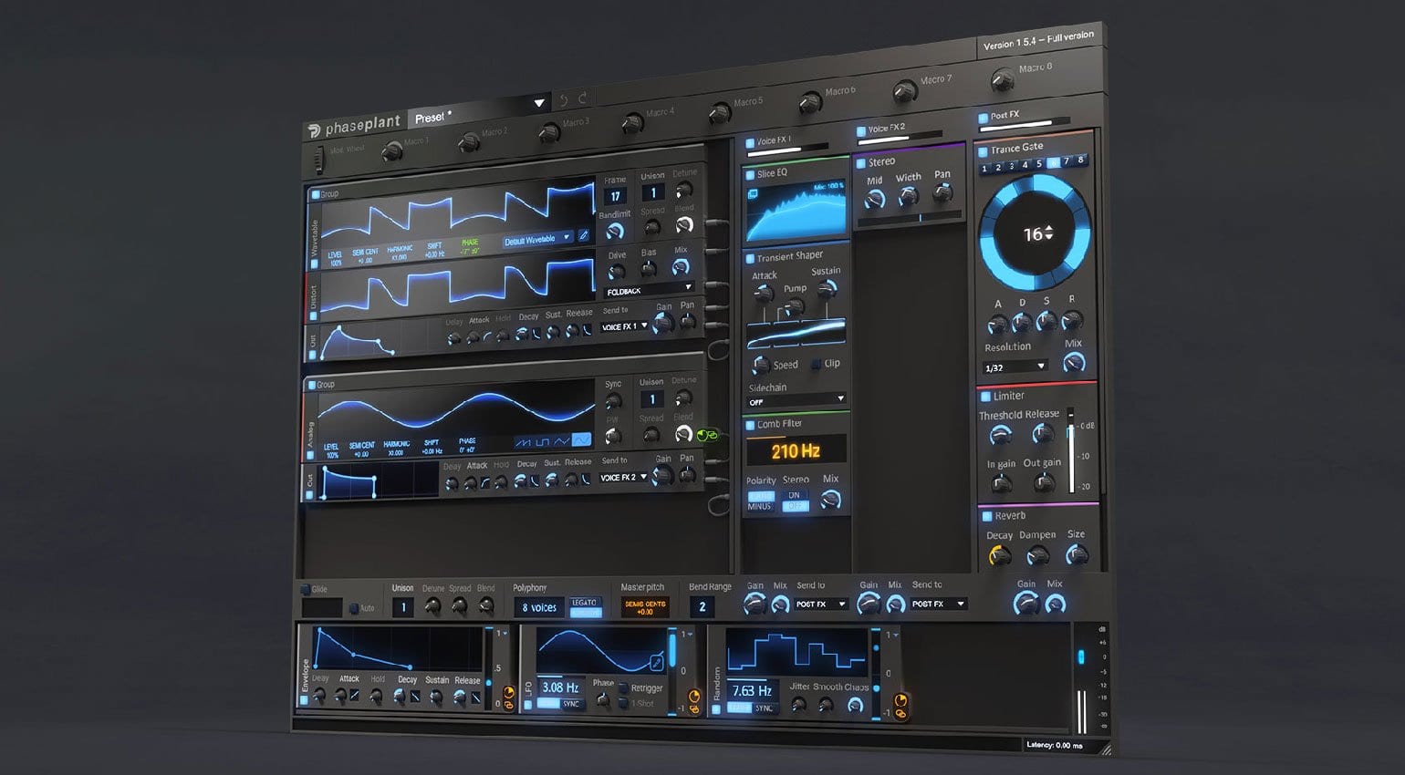Open the Preset menu
This screenshot has width=1405, height=775.
[x=430, y=117]
